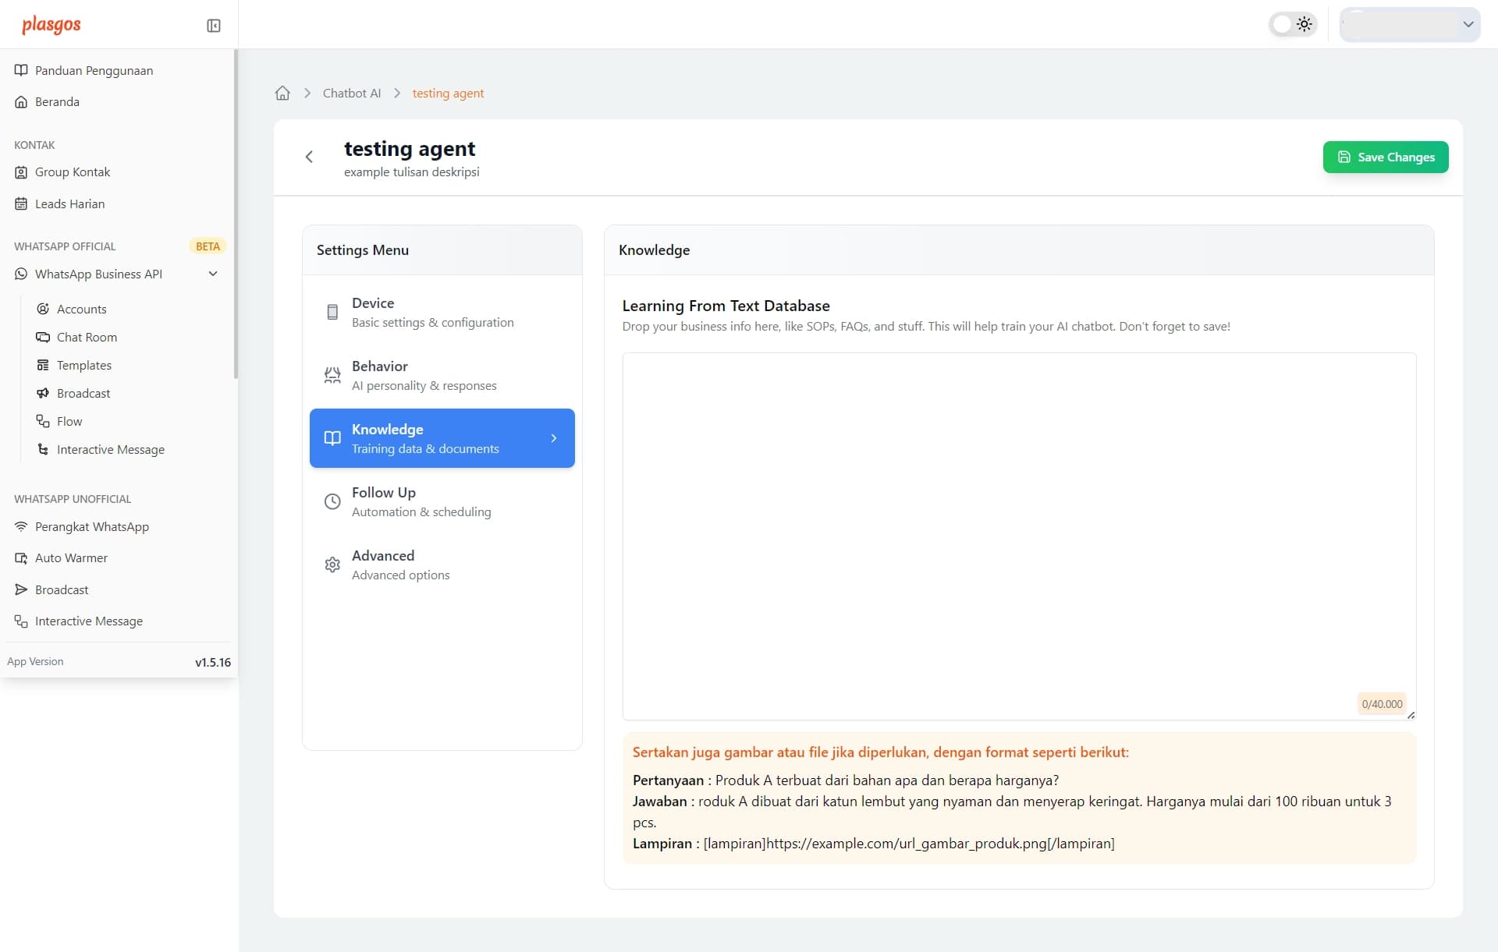Open Flow under WhatsApp Business API
1498x952 pixels.
click(x=69, y=421)
